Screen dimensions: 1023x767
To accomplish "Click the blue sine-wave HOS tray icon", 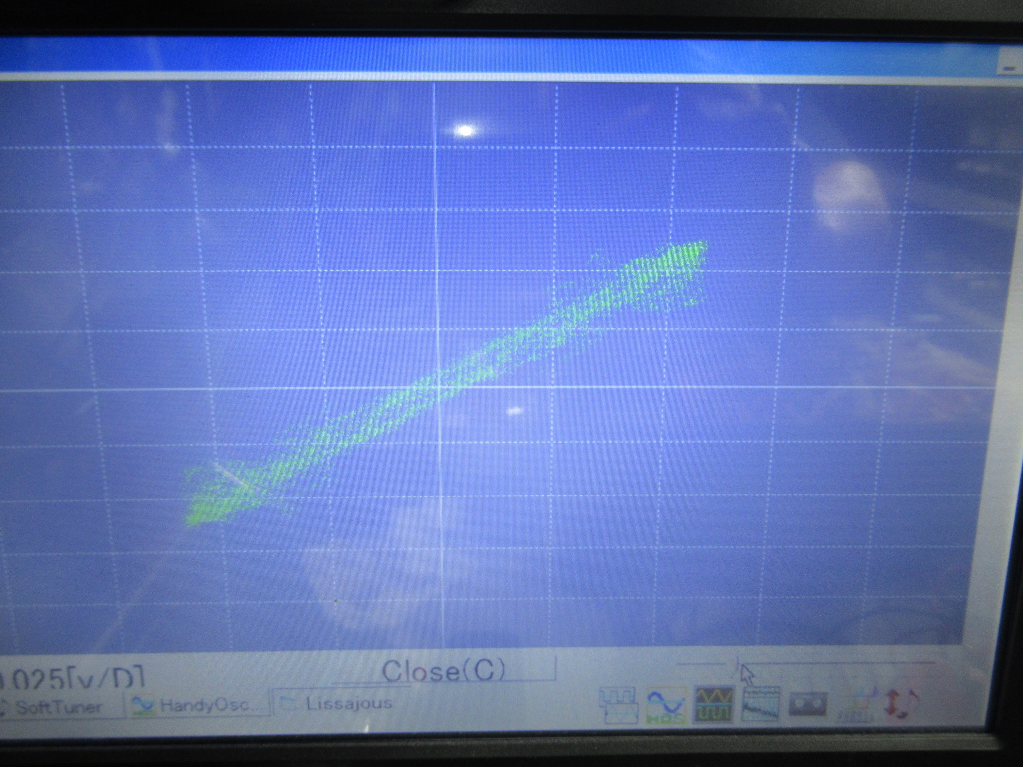I will coord(666,705).
